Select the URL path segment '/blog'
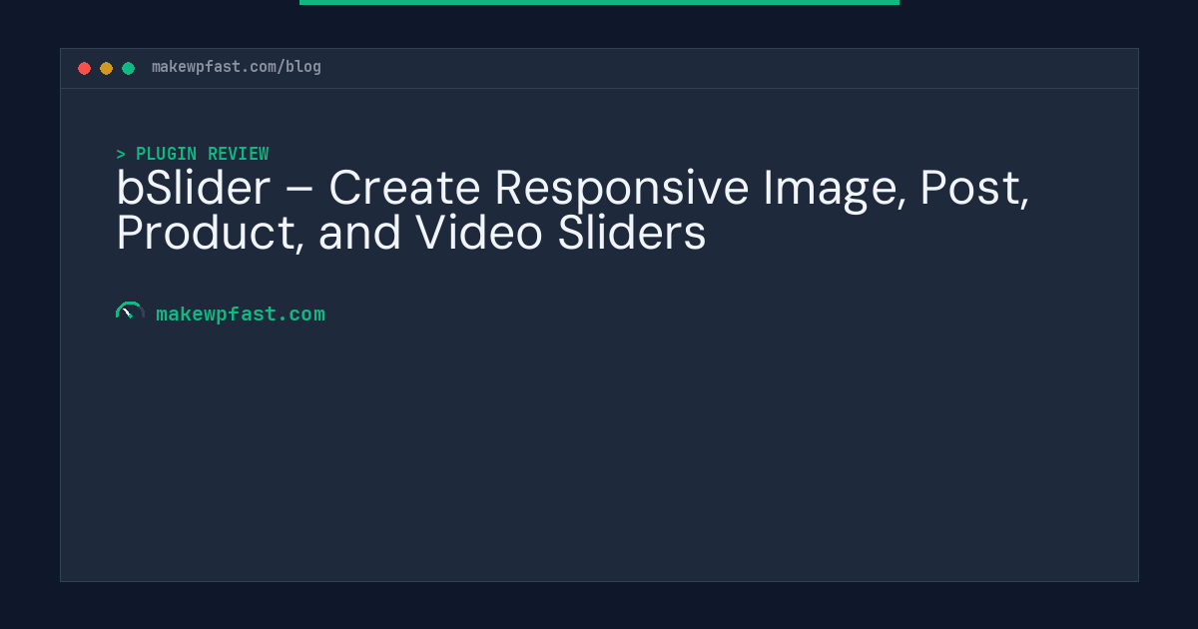The width and height of the screenshot is (1198, 629). click(x=300, y=67)
